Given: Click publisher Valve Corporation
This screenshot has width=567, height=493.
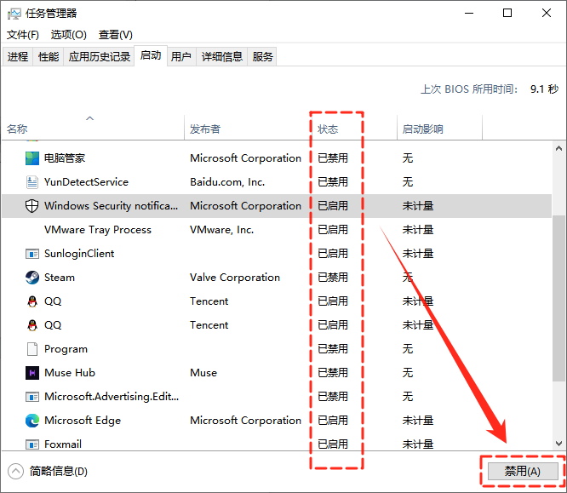Looking at the screenshot, I should point(235,278).
